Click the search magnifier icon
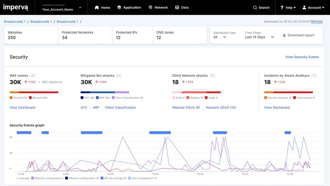Image resolution: width=330 pixels, height=186 pixels. 255,7
